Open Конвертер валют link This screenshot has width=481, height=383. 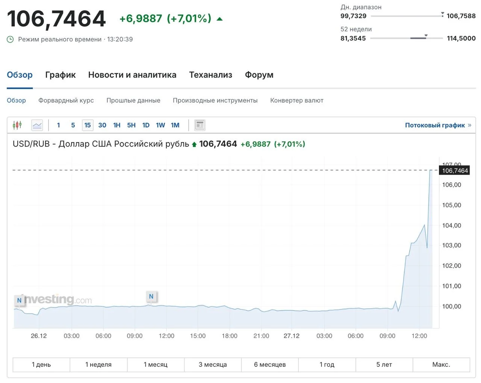(x=297, y=100)
